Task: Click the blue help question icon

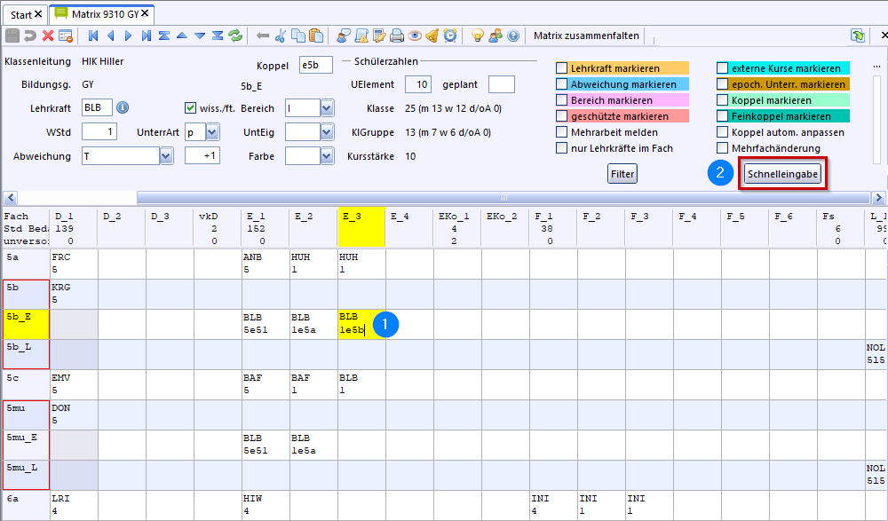Action: (513, 36)
